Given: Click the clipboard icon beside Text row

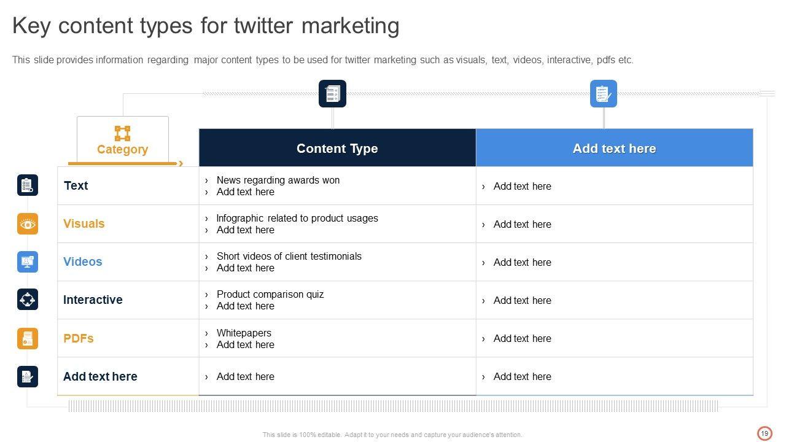Looking at the screenshot, I should [28, 185].
